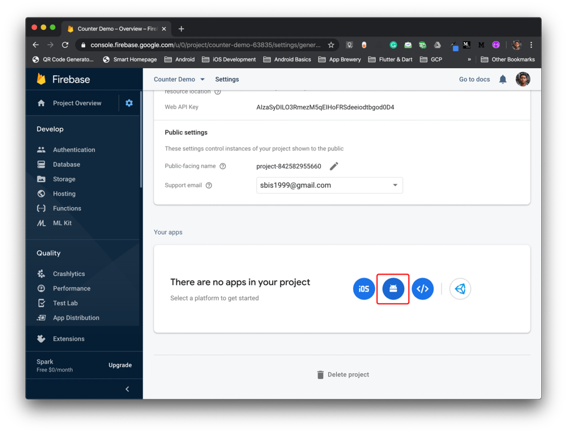Open project settings gear icon
This screenshot has height=433, width=567.
[129, 103]
